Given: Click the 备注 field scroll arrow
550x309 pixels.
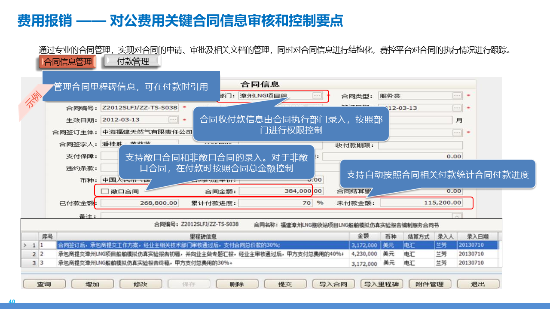Looking at the screenshot, I should (x=458, y=216).
